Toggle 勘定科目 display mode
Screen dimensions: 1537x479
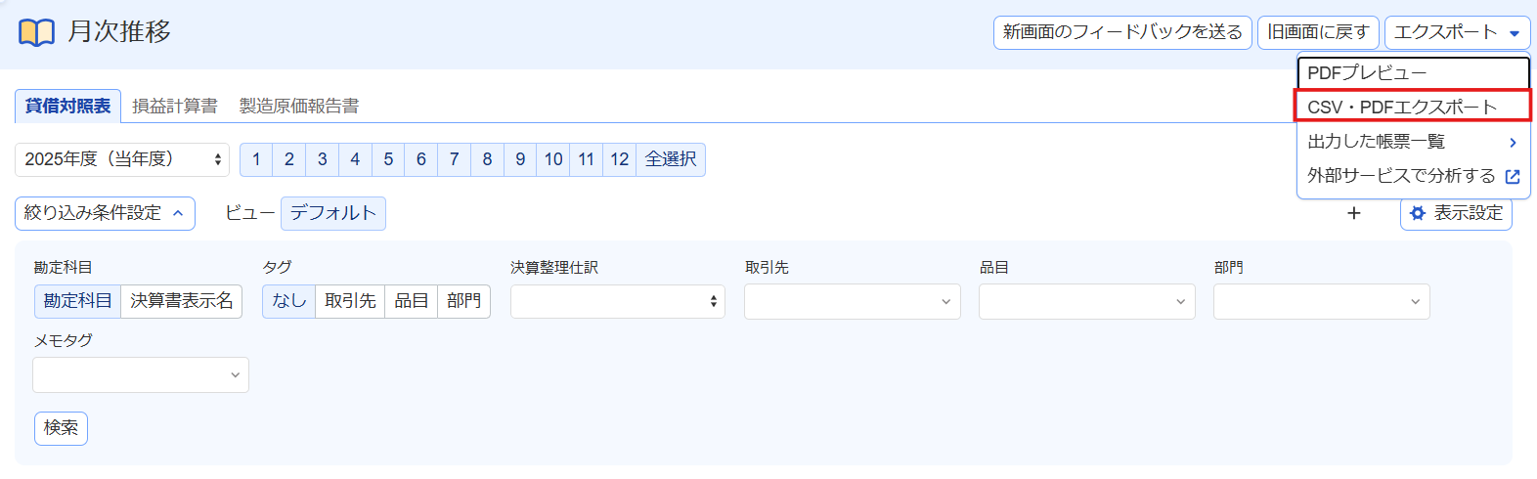tap(77, 301)
